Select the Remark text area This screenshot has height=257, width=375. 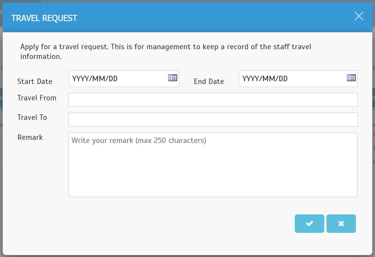[x=213, y=165]
